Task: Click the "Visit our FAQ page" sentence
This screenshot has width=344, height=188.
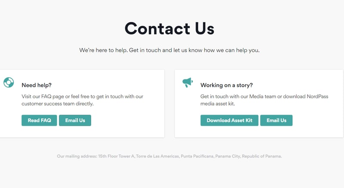Action: (47, 97)
